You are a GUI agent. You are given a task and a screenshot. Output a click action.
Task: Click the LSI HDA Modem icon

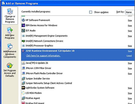23,93
